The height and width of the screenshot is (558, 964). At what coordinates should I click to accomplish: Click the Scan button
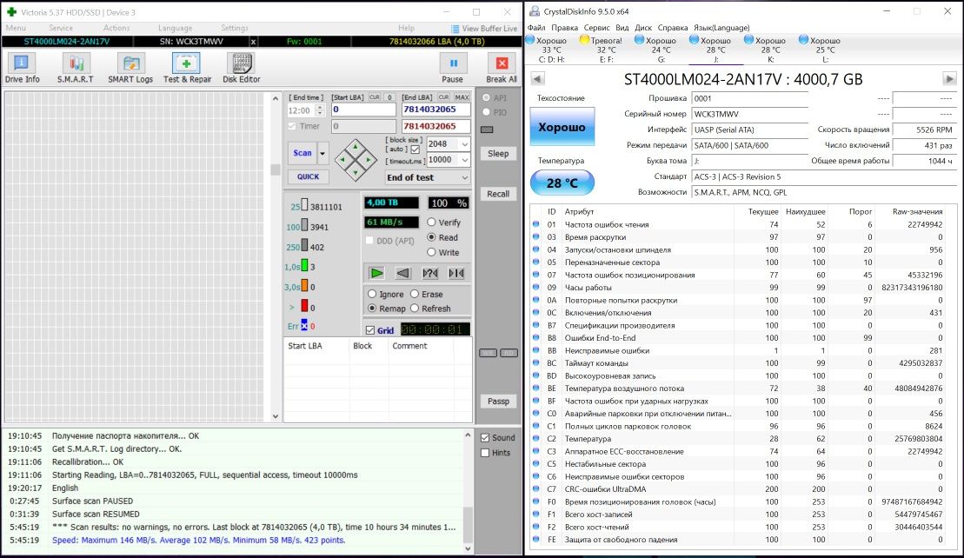click(x=302, y=153)
